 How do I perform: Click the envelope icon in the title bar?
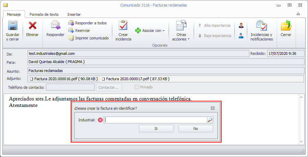[5, 5]
